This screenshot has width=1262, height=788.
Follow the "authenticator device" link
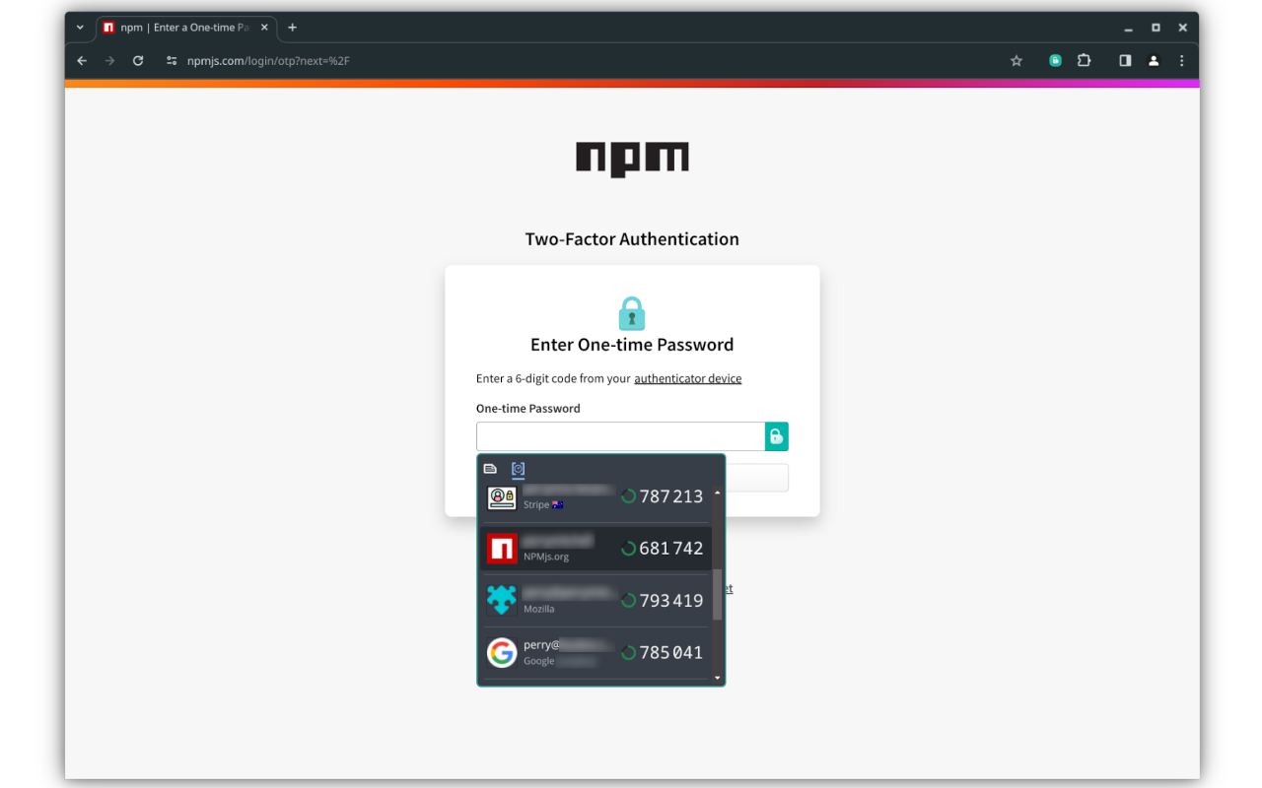(687, 378)
